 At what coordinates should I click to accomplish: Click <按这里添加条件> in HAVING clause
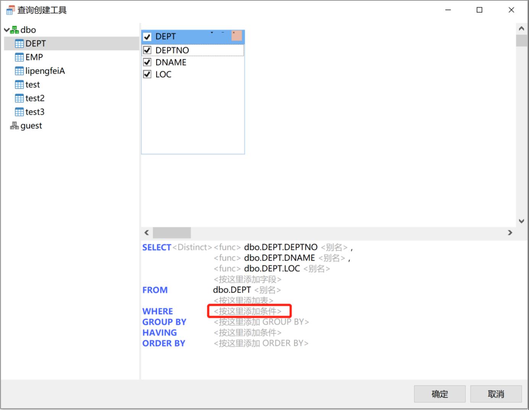point(248,333)
